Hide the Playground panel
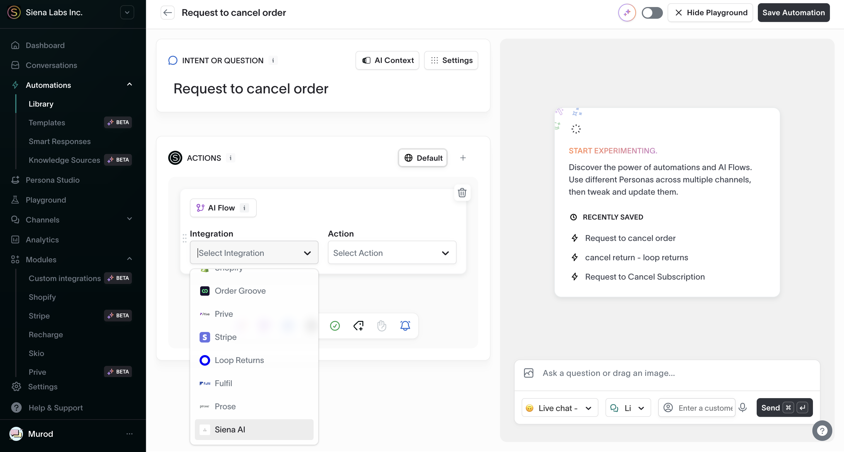 tap(710, 13)
